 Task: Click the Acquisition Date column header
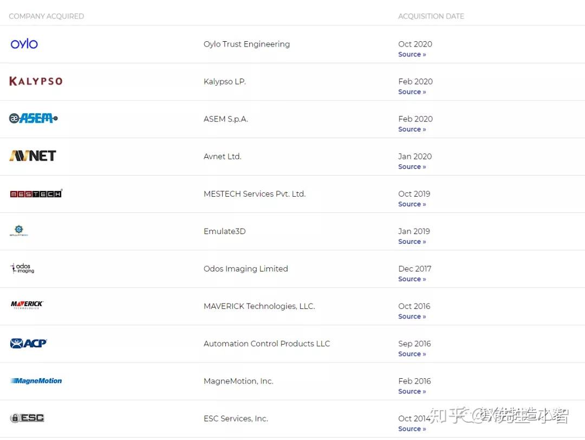431,16
